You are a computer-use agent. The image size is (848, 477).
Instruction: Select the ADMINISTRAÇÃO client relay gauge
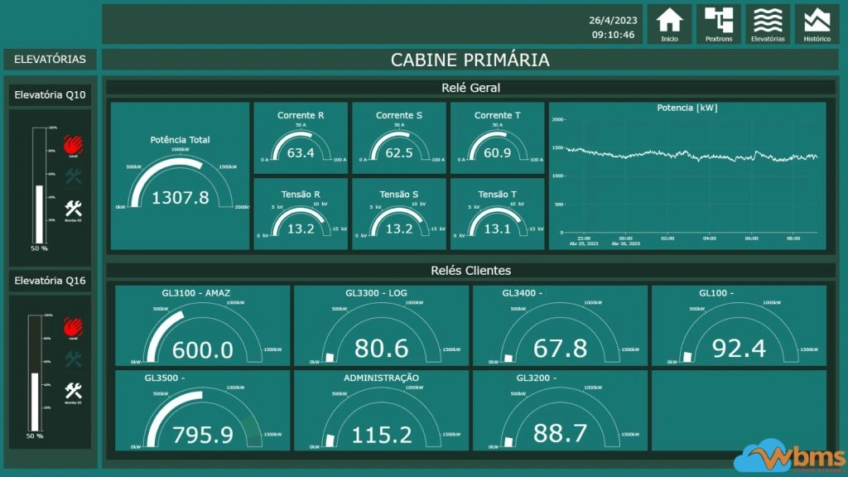pyautogui.click(x=381, y=411)
